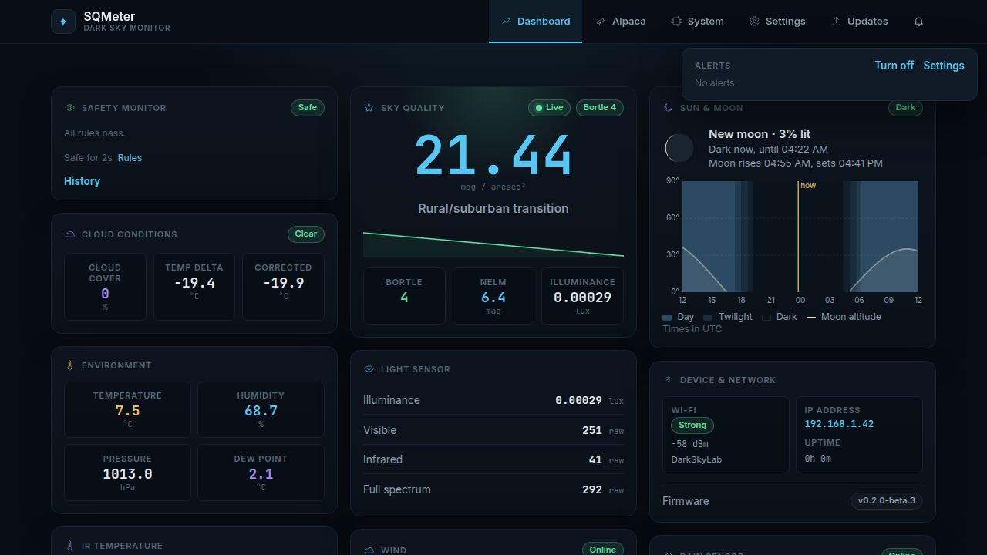
Task: Click the thermometer icon beside Environment
Action: [70, 365]
